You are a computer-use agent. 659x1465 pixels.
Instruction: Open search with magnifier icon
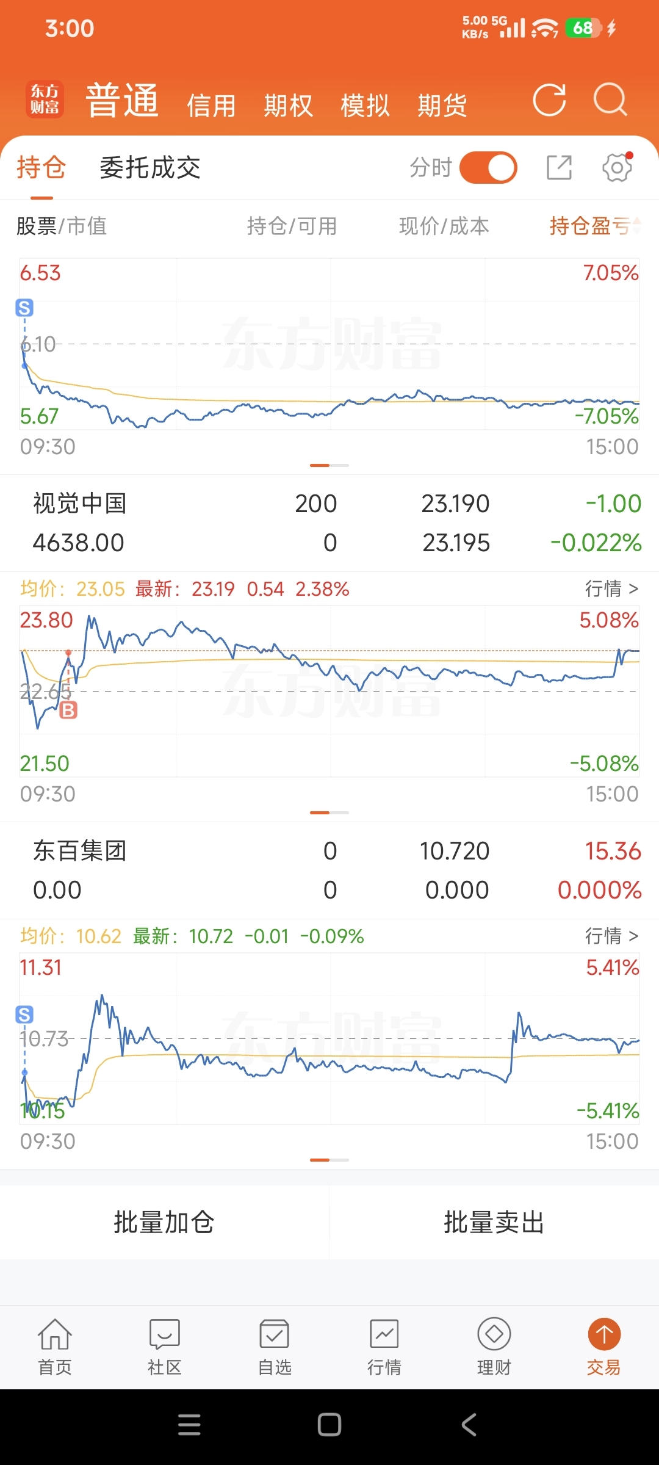(x=610, y=100)
